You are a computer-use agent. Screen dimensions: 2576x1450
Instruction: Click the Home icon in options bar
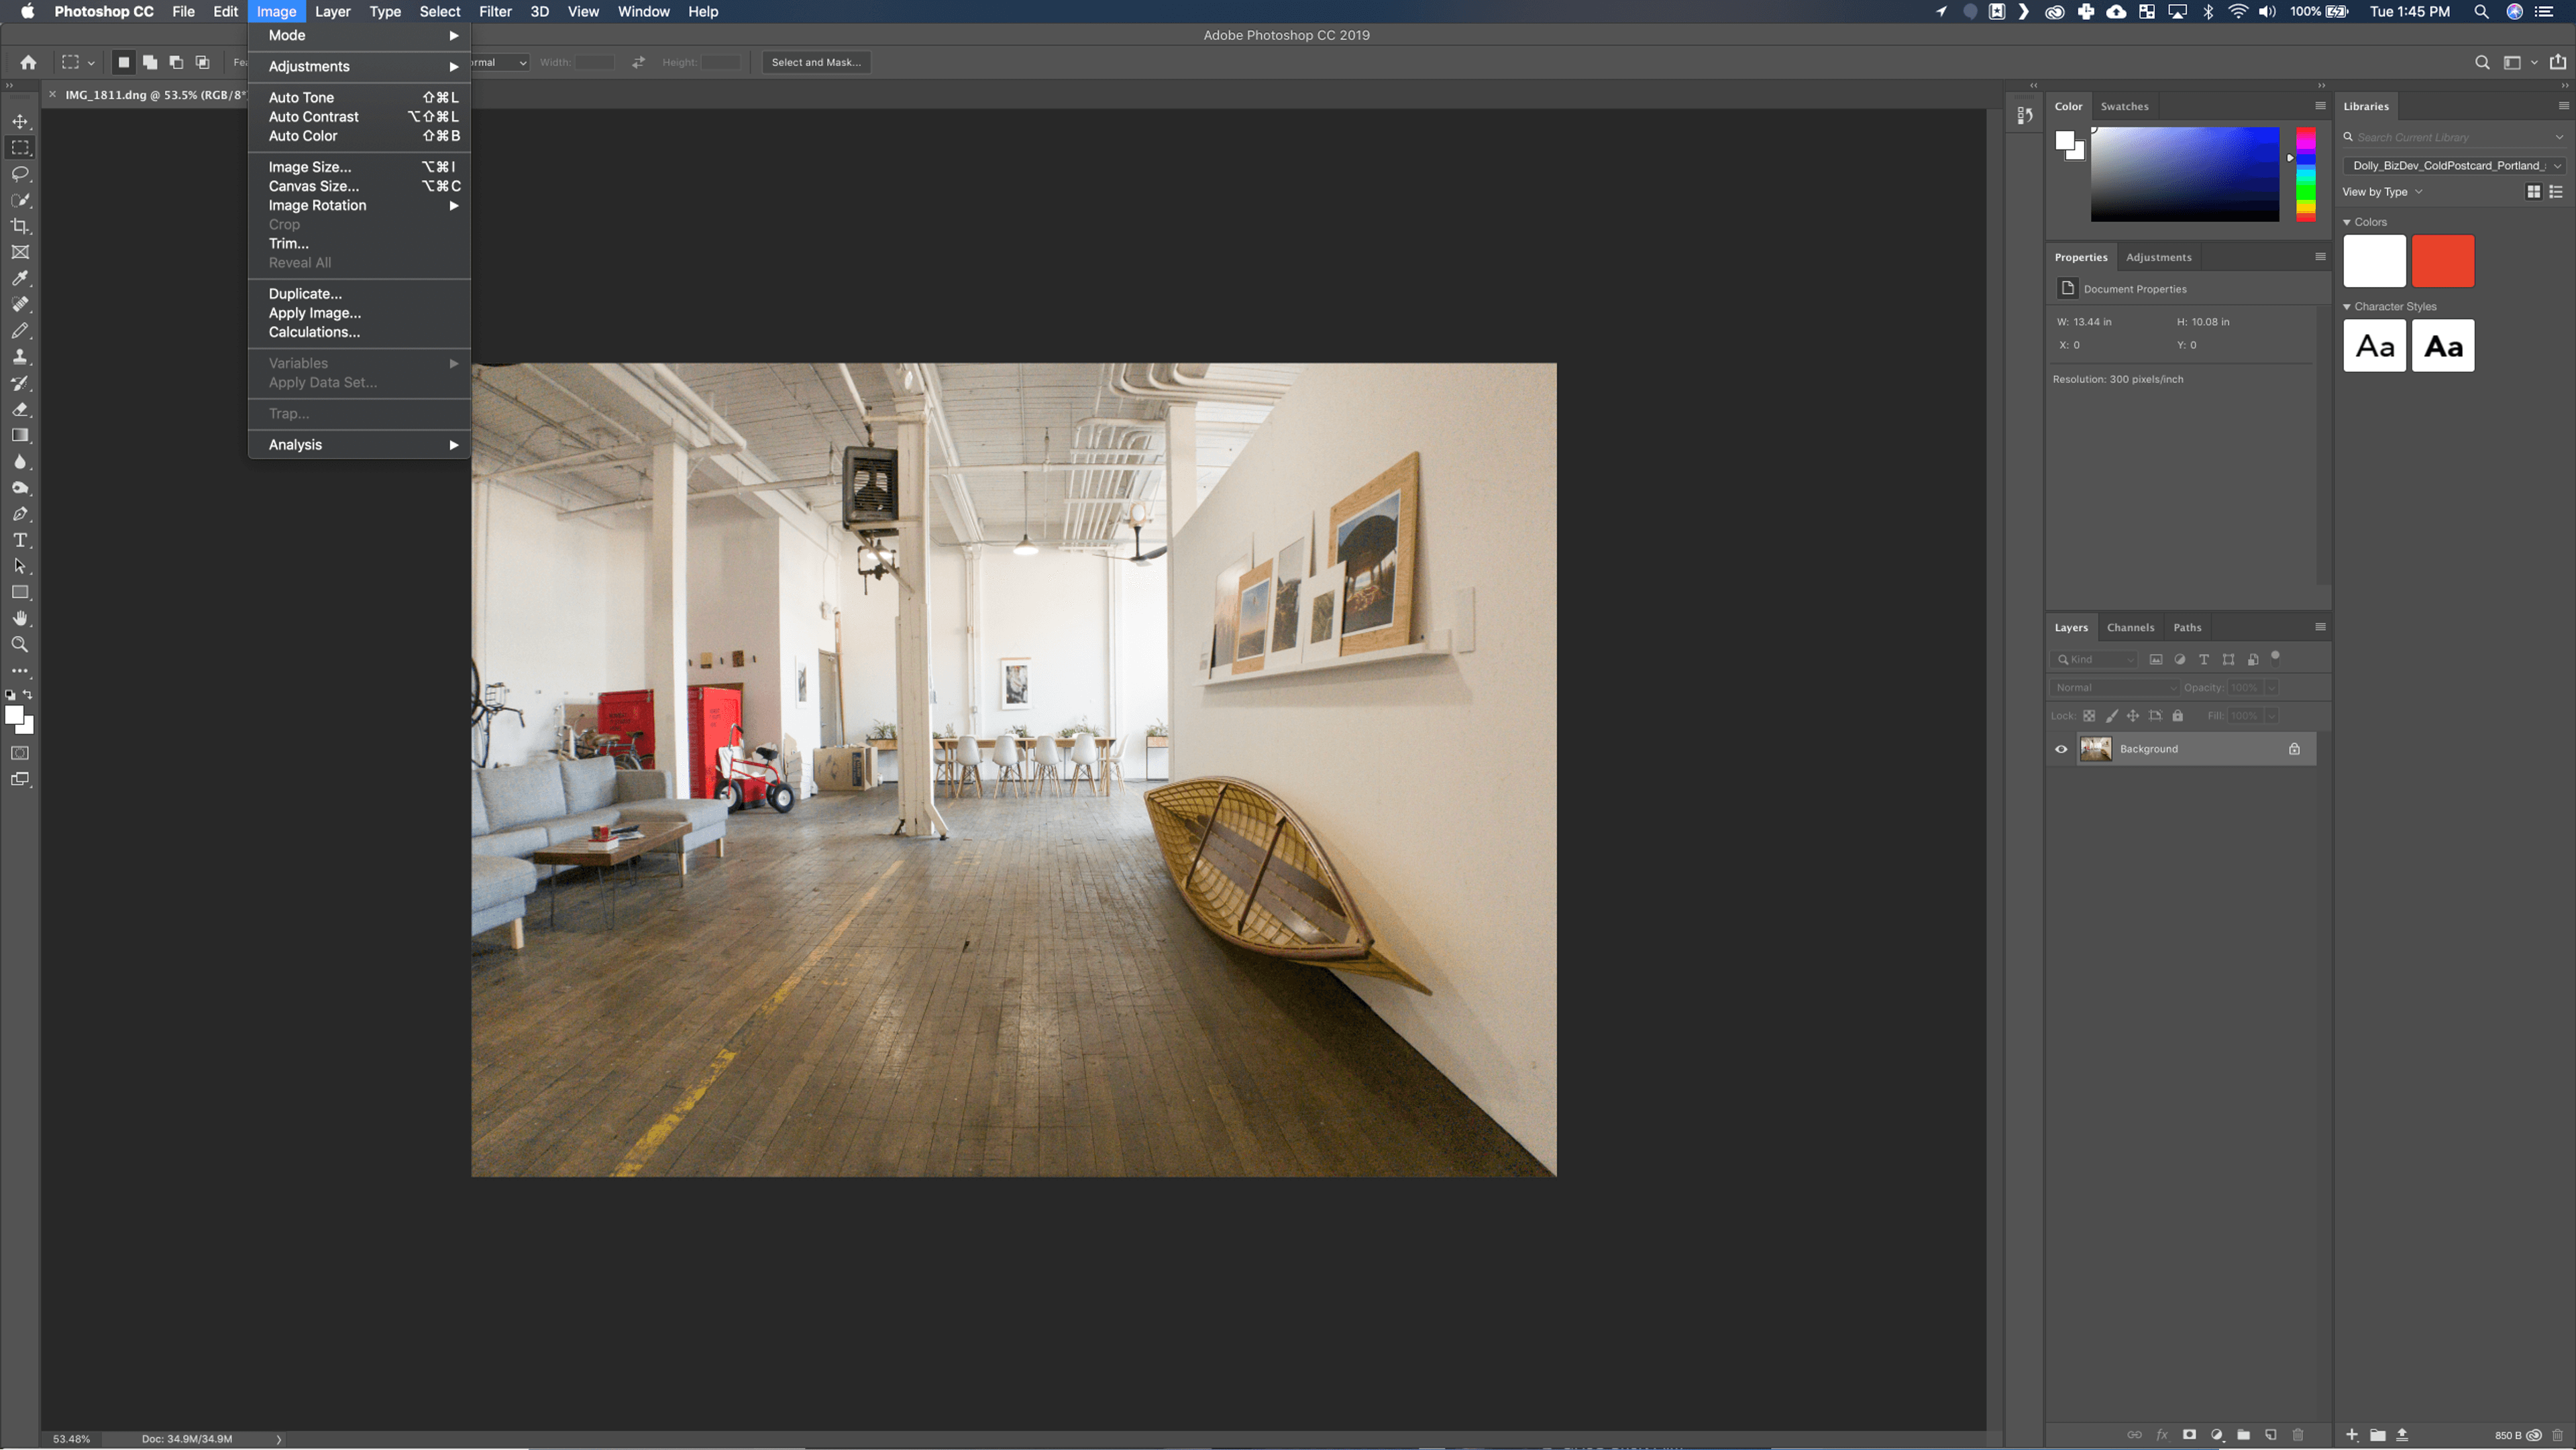tap(28, 62)
